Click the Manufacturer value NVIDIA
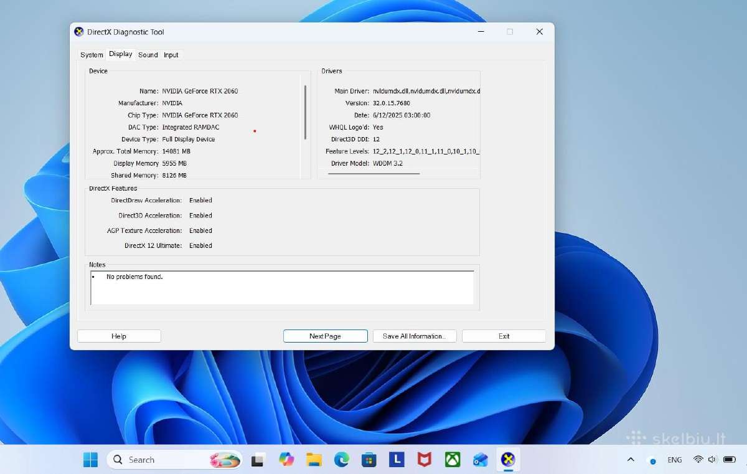The width and height of the screenshot is (747, 474). 172,103
